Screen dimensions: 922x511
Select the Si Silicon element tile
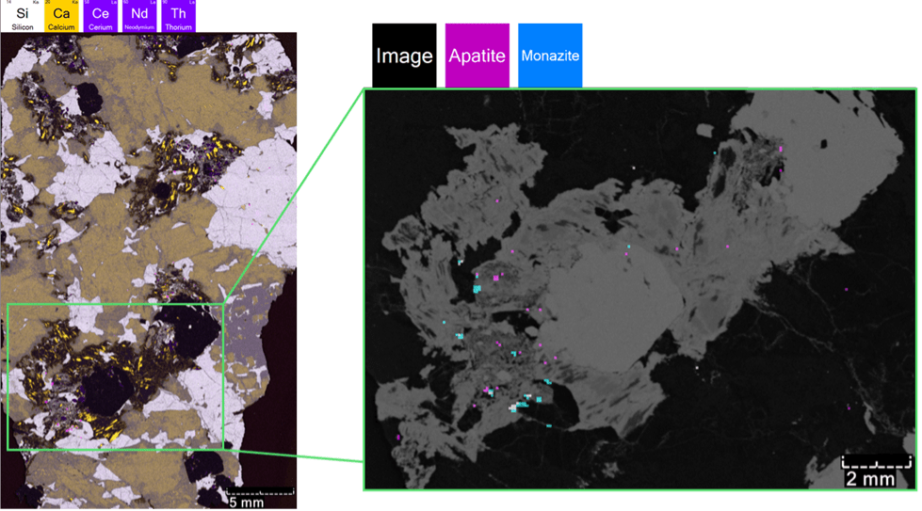22,16
